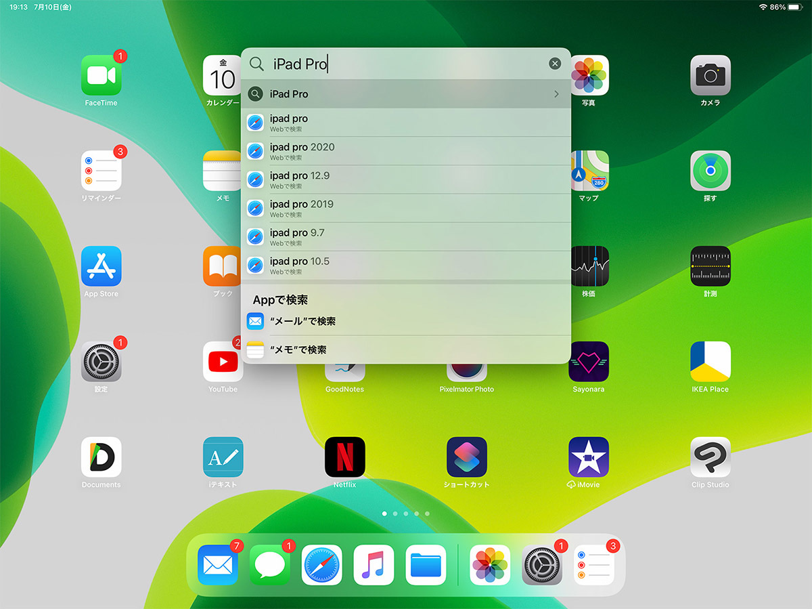Select the top iPad Pro search suggestion

406,94
